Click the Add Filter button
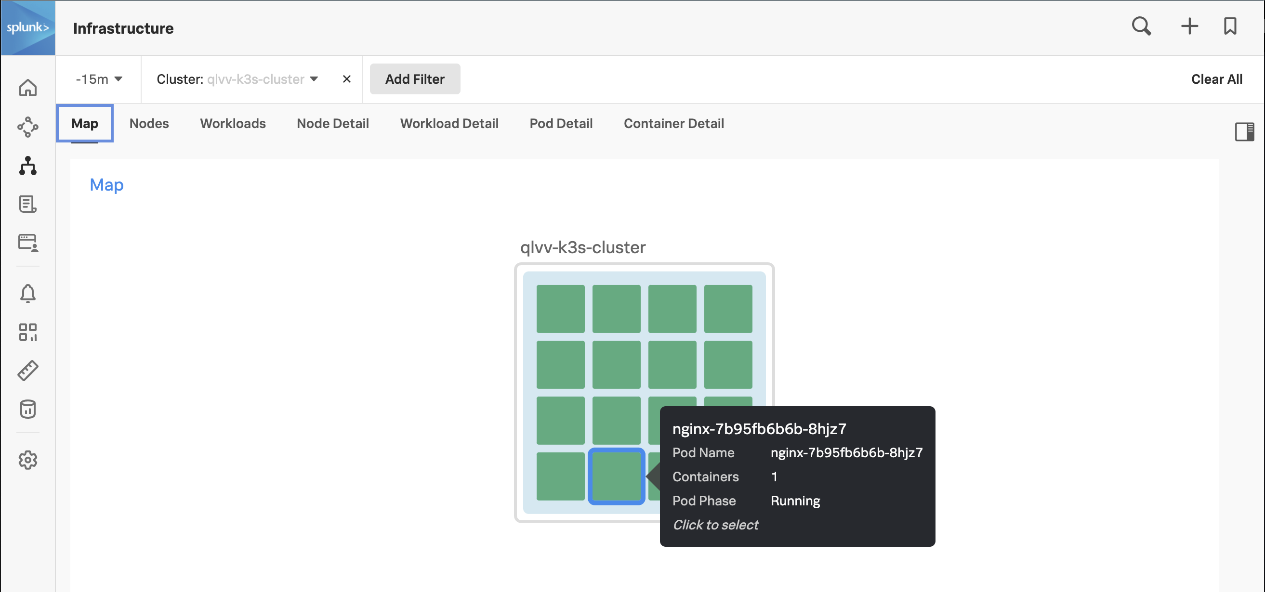 (x=415, y=78)
